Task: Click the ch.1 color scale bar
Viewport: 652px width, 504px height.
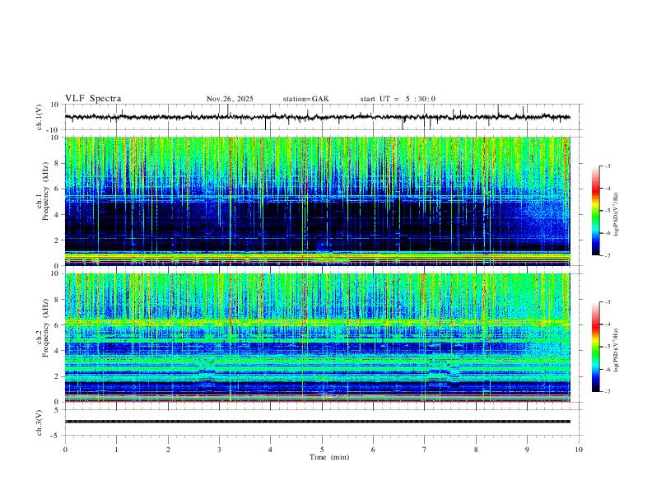Action: tap(596, 211)
